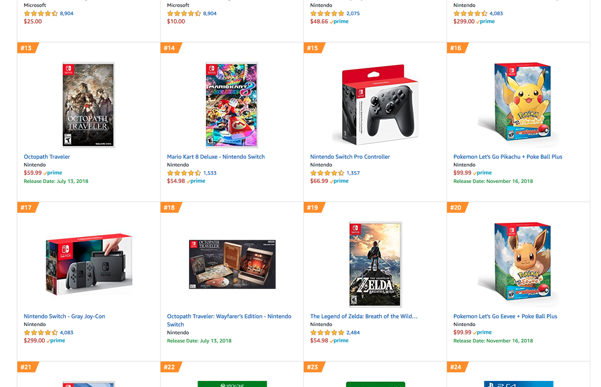Open the Zelda Breath of the Wild cover
The image size is (601, 387).
coord(376,265)
